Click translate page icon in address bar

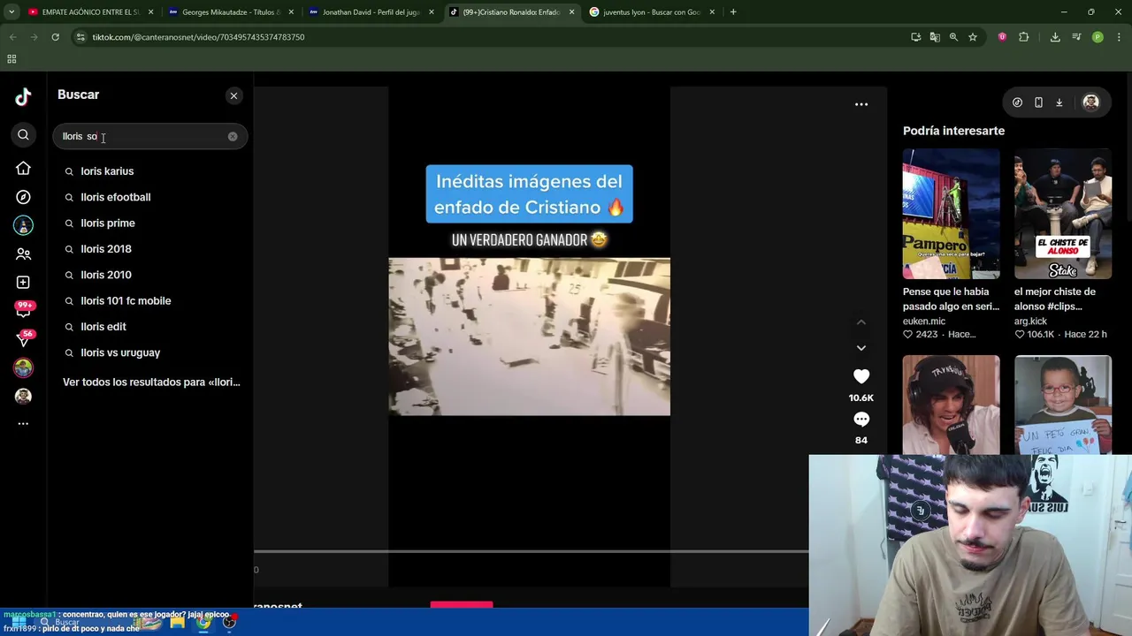pos(935,37)
